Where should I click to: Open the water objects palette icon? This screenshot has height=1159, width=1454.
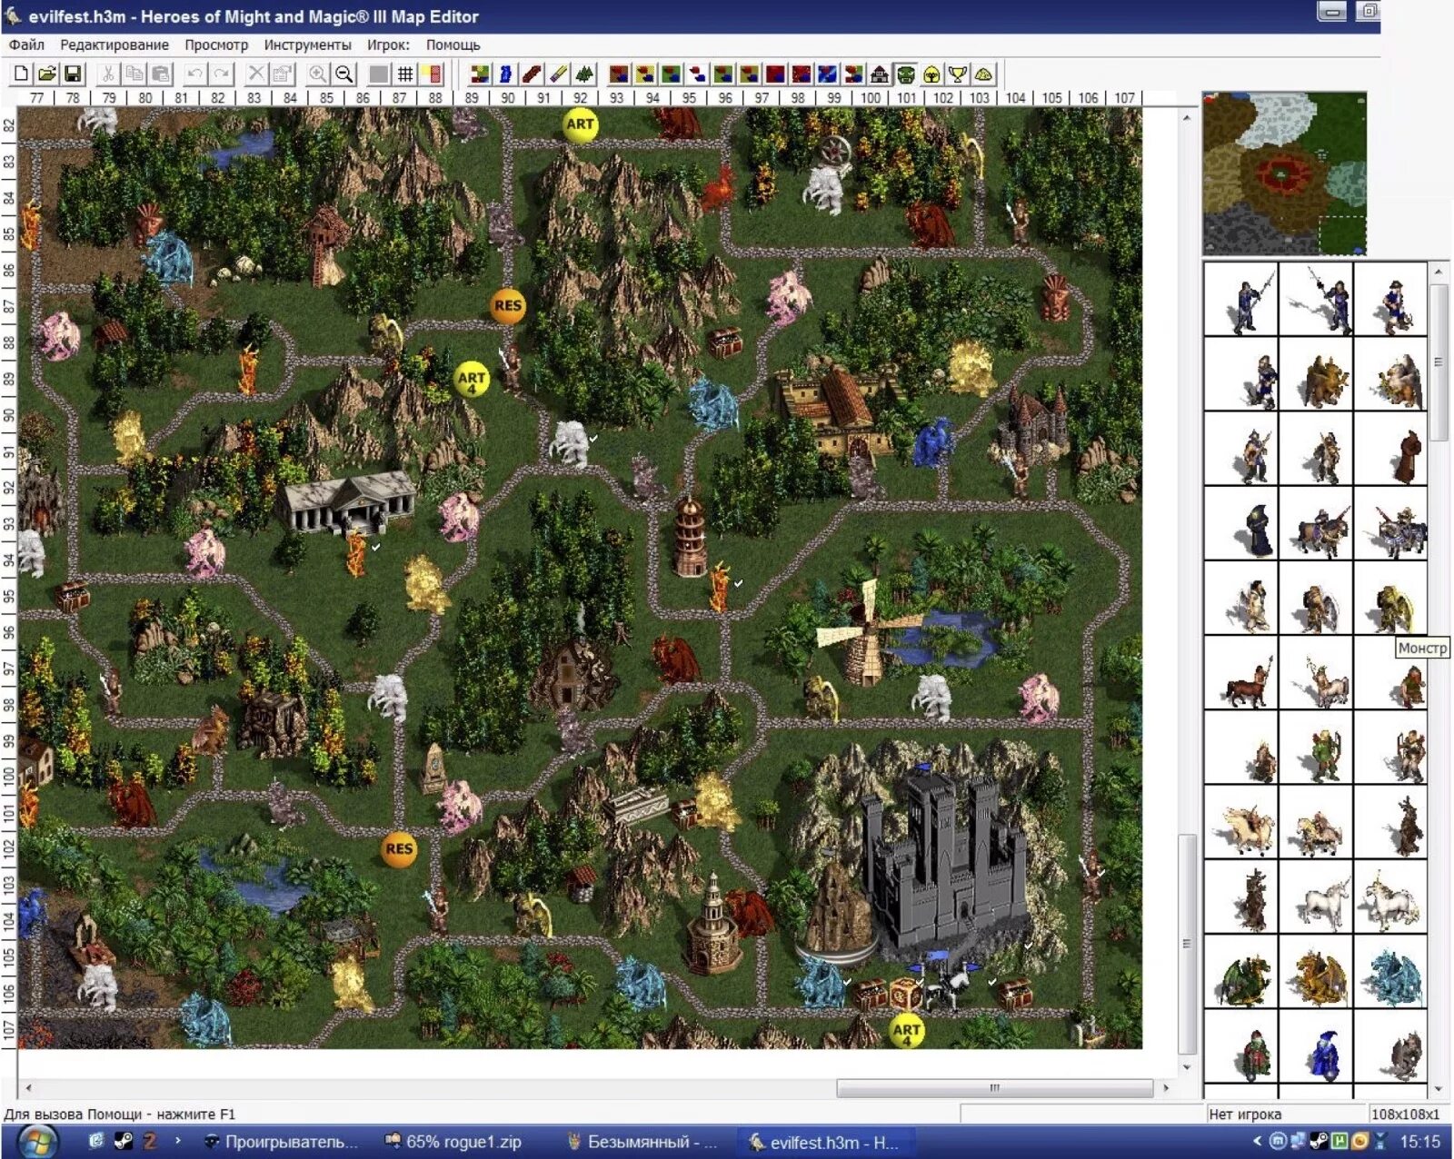point(827,74)
